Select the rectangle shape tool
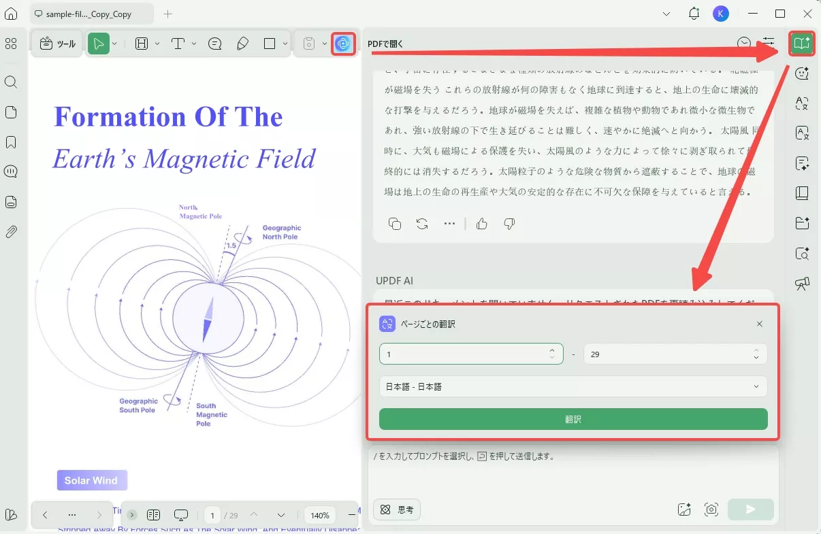 270,43
